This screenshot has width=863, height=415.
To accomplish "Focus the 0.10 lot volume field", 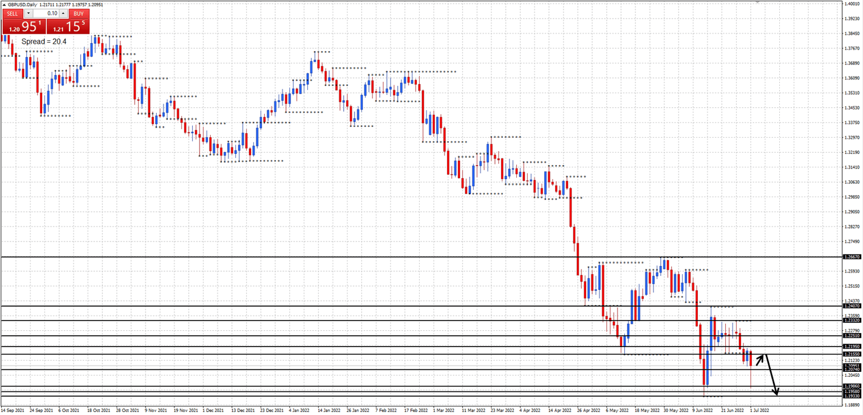I will tap(46, 13).
